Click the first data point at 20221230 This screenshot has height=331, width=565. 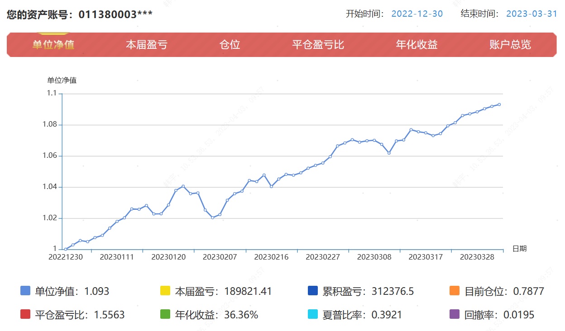tap(66, 249)
